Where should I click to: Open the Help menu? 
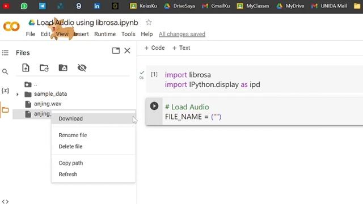click(x=147, y=34)
